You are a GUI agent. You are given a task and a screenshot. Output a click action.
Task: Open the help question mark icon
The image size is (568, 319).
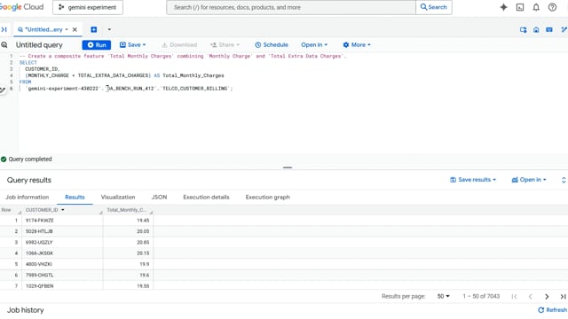click(552, 7)
